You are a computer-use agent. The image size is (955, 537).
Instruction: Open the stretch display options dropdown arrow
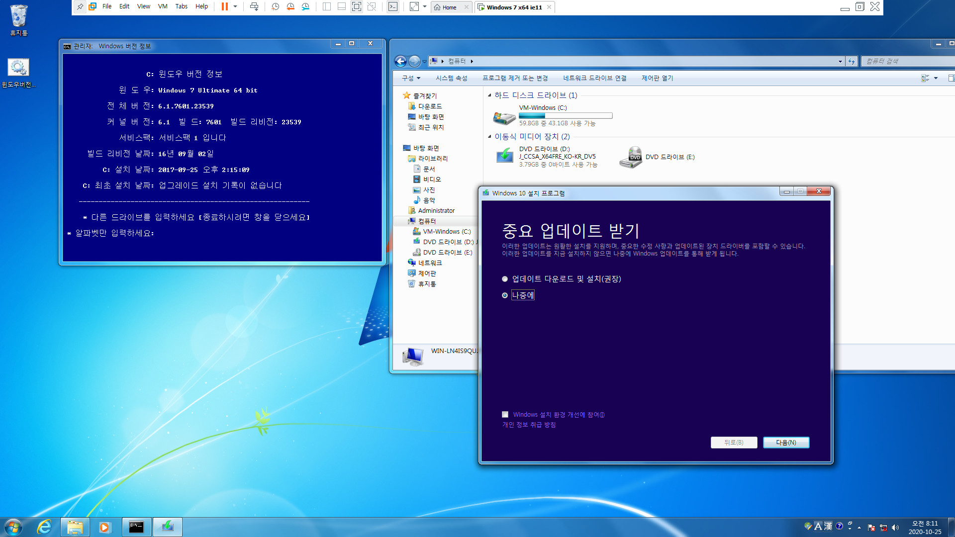click(424, 7)
